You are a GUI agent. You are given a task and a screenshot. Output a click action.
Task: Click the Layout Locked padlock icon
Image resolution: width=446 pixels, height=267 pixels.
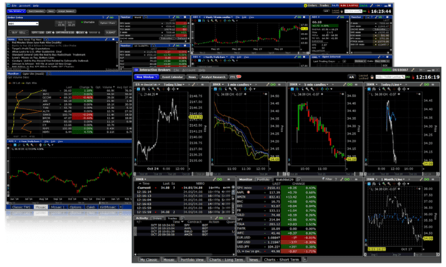point(372,77)
